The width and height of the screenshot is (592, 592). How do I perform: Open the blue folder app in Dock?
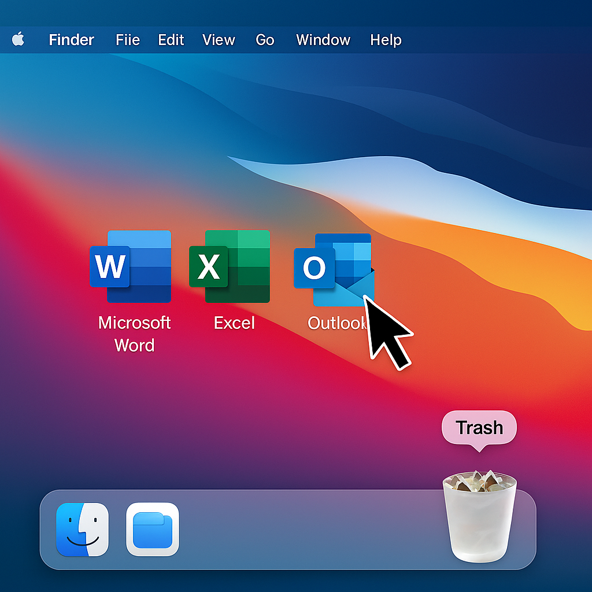point(153,530)
